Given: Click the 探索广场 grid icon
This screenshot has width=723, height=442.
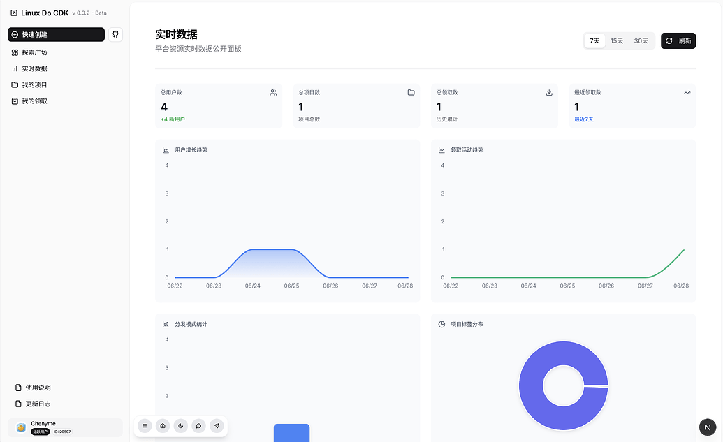Looking at the screenshot, I should 15,52.
